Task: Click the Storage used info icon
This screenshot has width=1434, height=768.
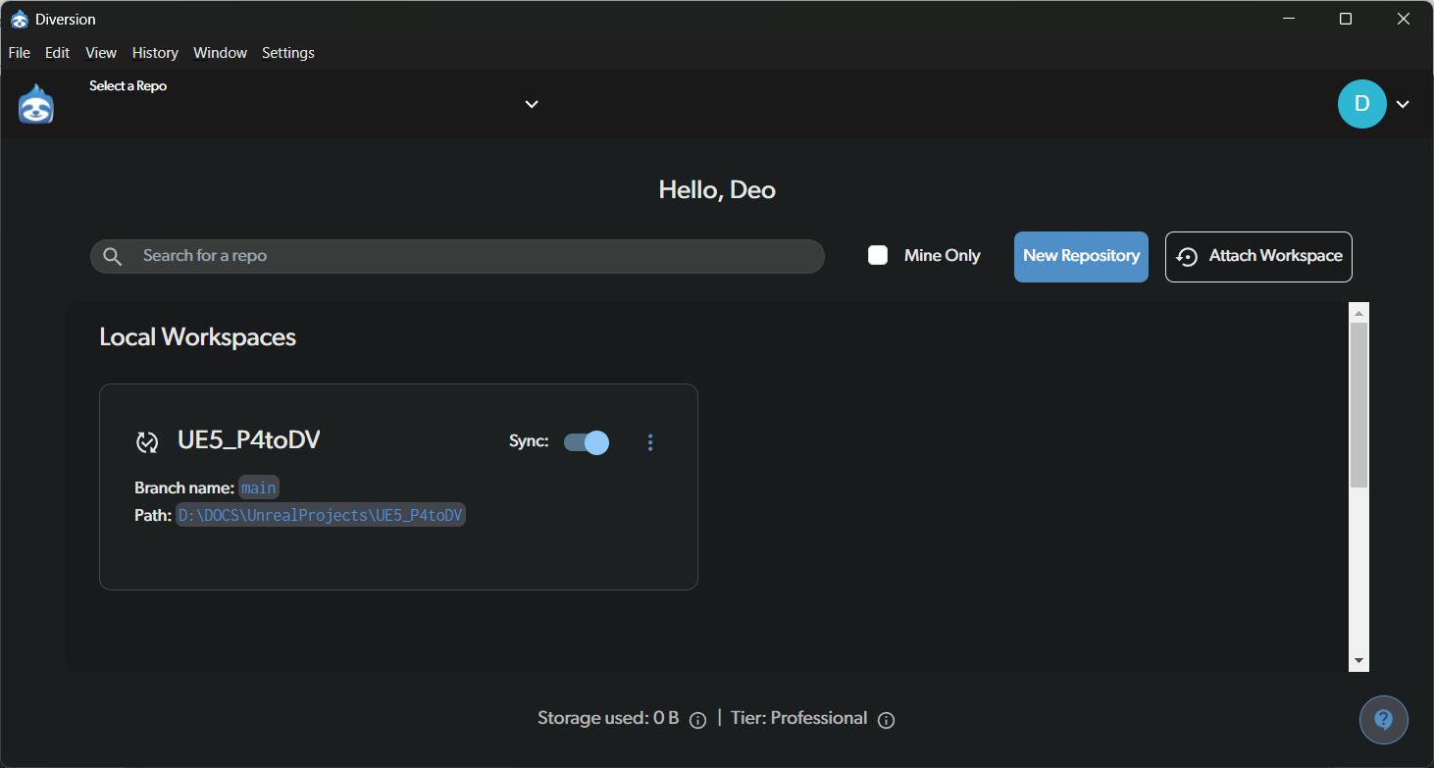Action: [x=698, y=721]
